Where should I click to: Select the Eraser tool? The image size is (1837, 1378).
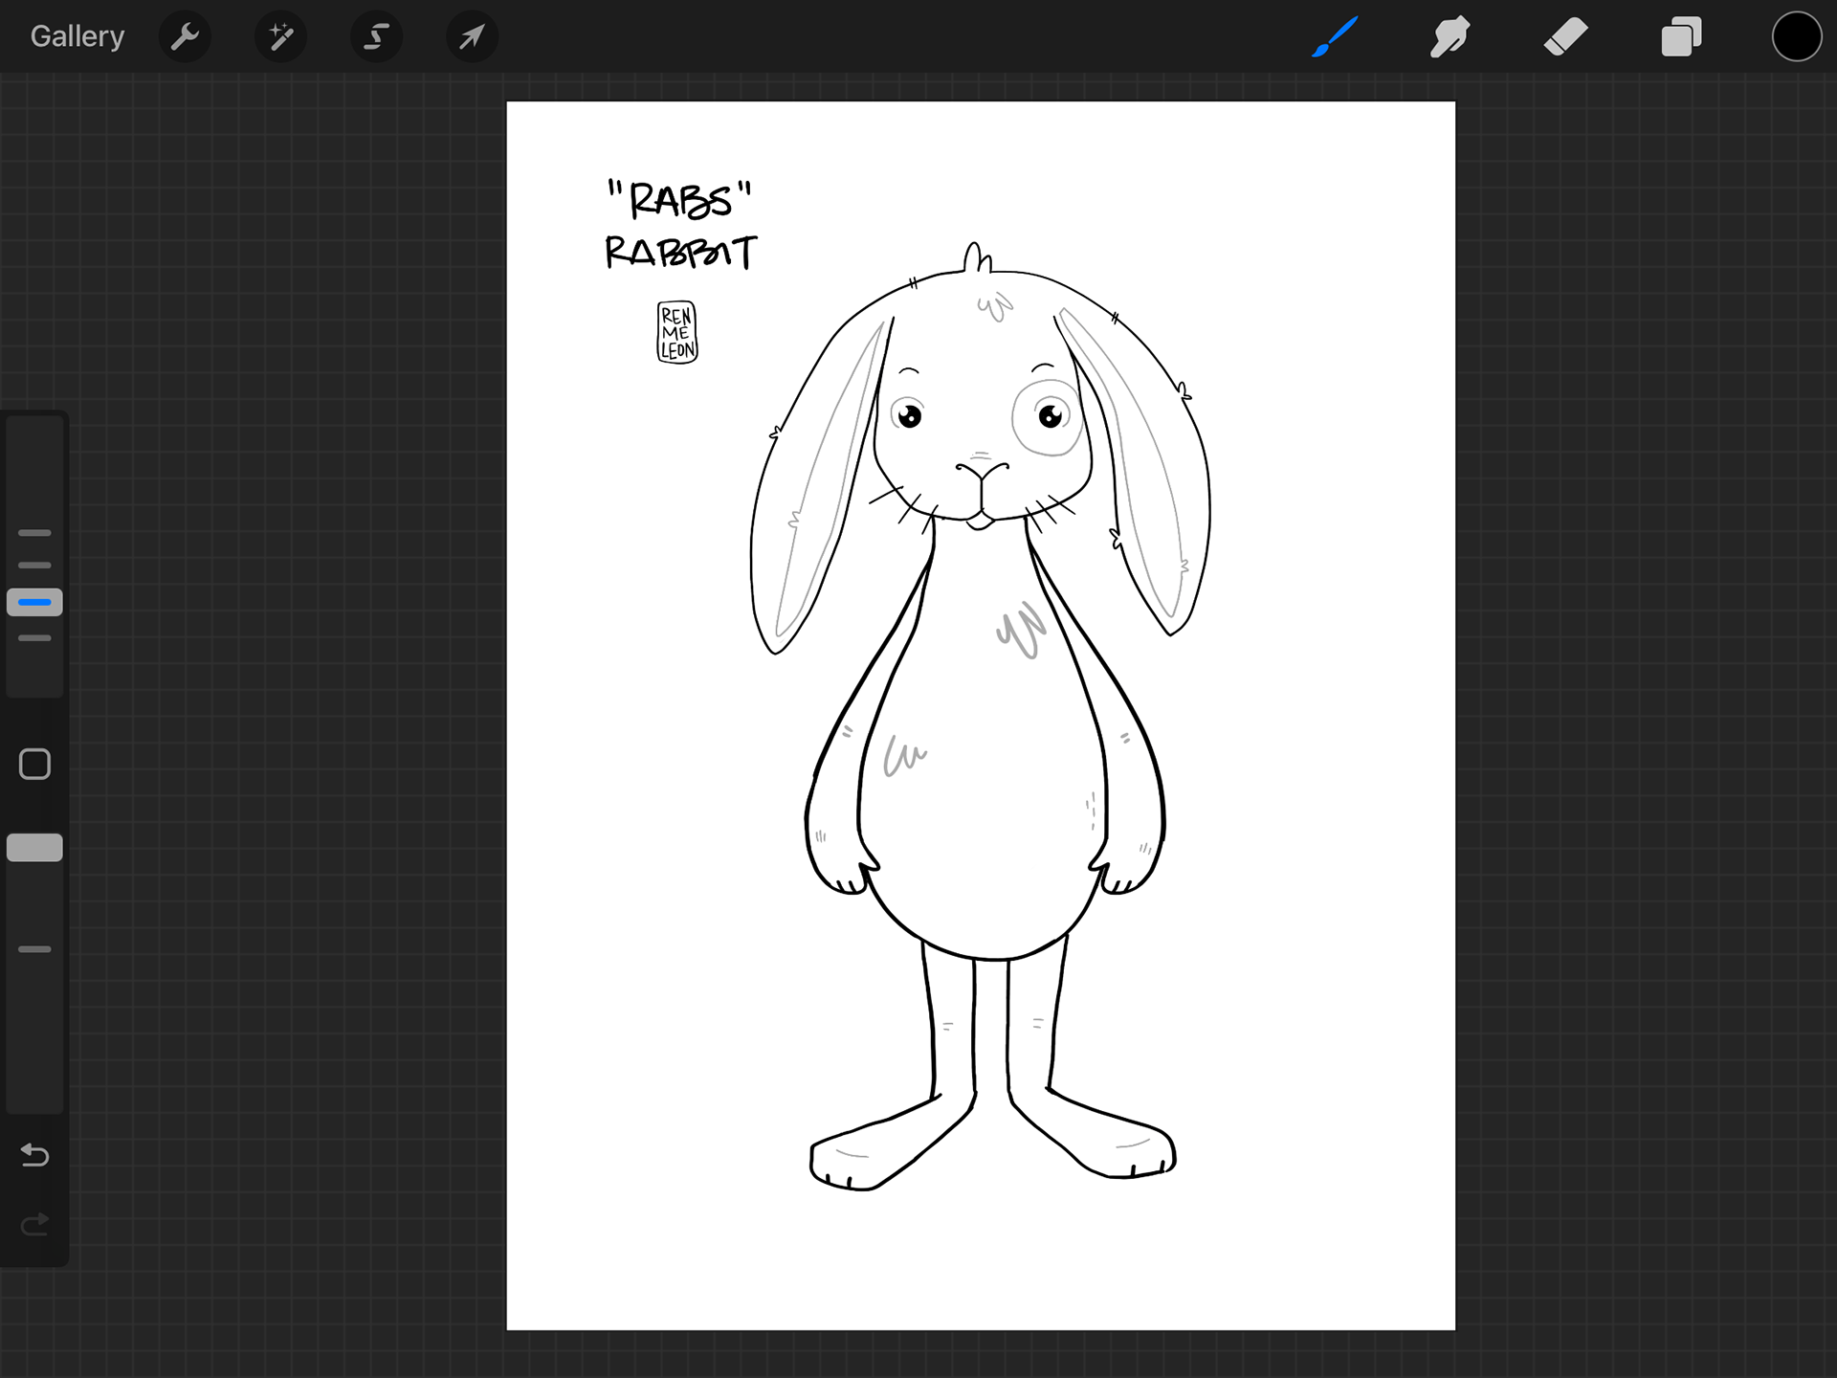pyautogui.click(x=1565, y=37)
